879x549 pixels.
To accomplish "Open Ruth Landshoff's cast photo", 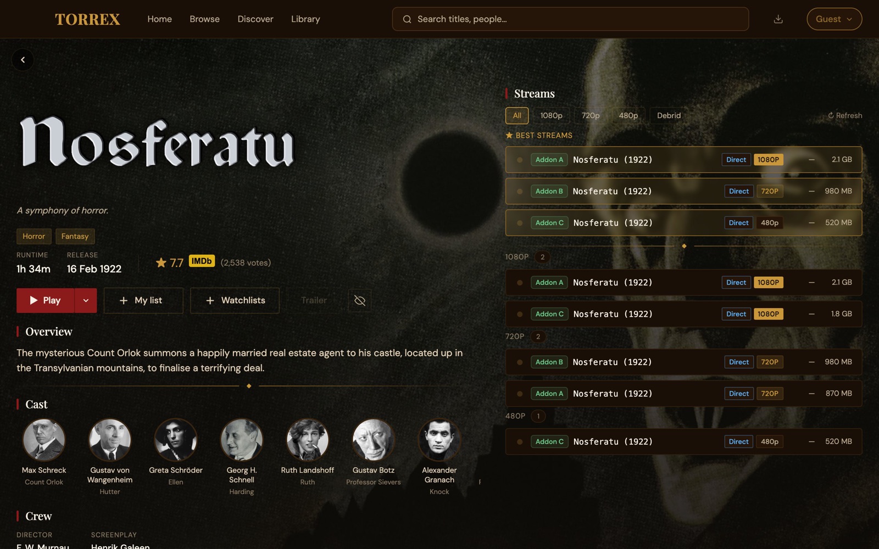I will [x=308, y=440].
